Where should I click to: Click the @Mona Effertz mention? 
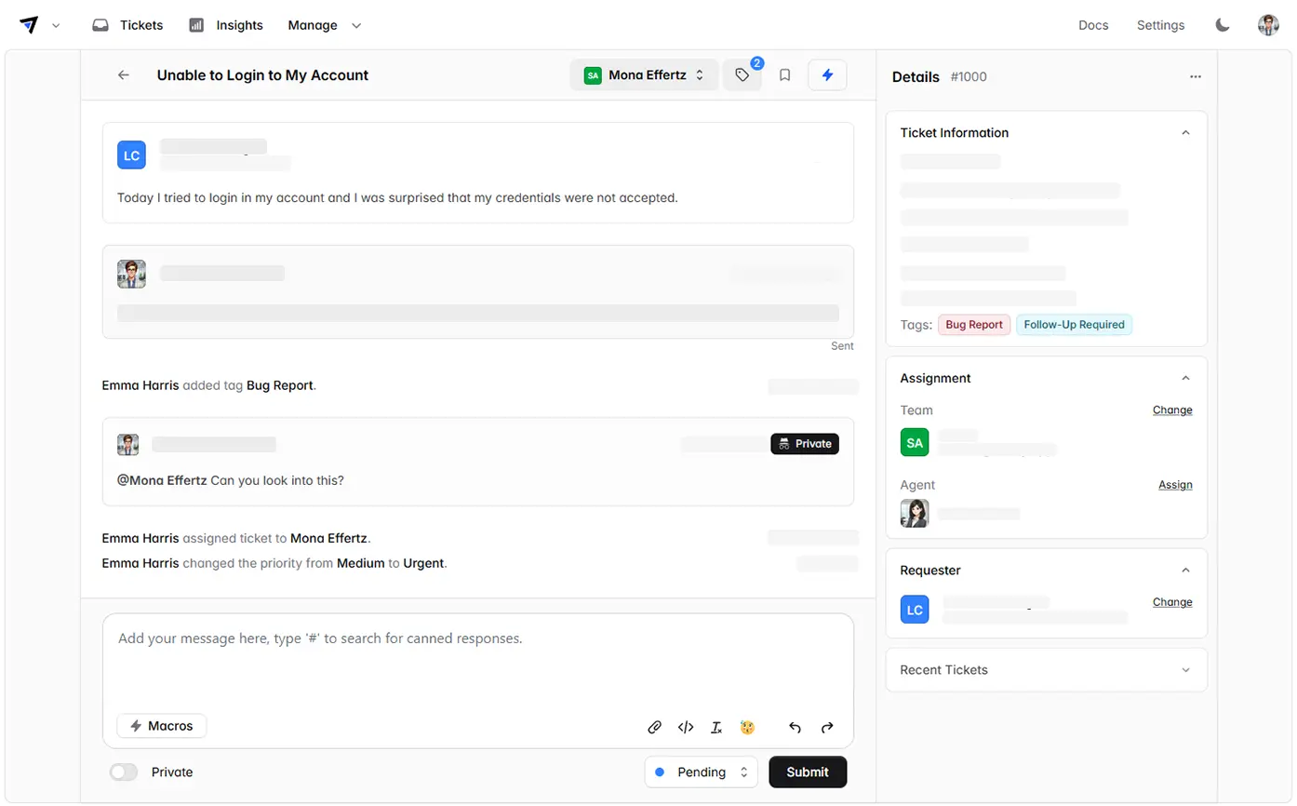click(162, 481)
